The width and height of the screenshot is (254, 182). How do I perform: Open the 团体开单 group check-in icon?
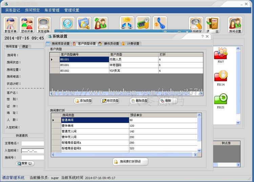pyautogui.click(x=27, y=25)
